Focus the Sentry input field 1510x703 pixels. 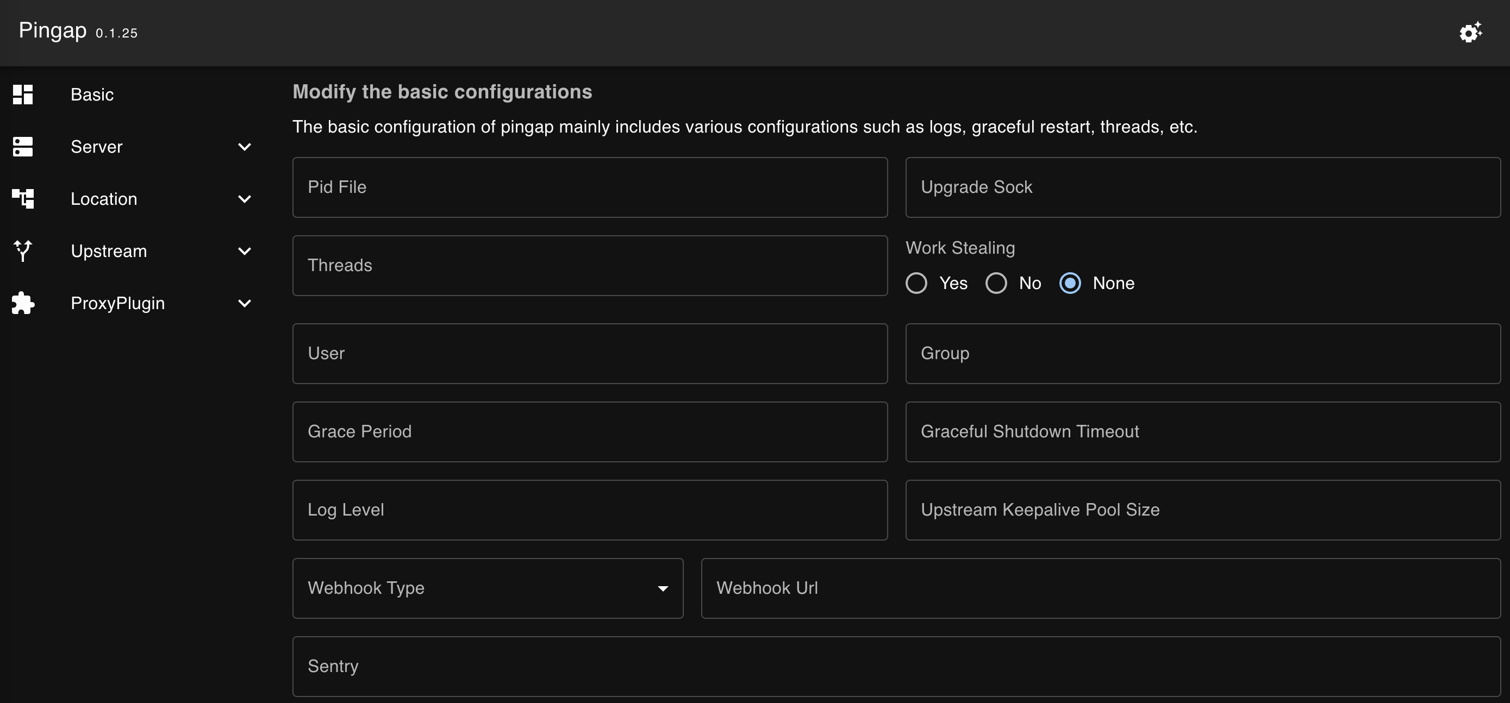tap(896, 667)
